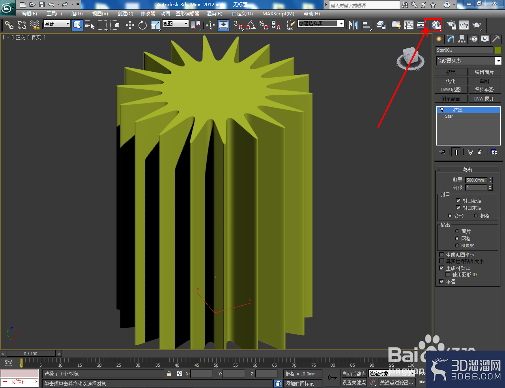This screenshot has width=505, height=388.
Task: Open 视图 reference coordinate system dropdown
Action: click(176, 24)
